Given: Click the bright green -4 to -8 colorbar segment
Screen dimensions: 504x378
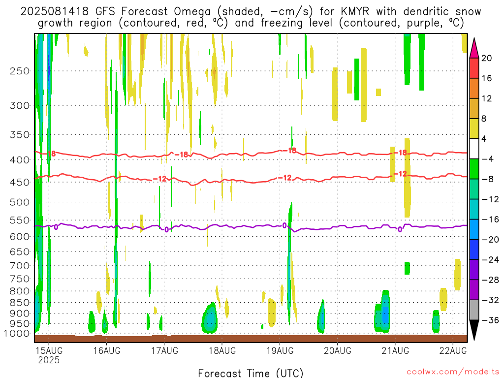Looking at the screenshot, I should (474, 169).
